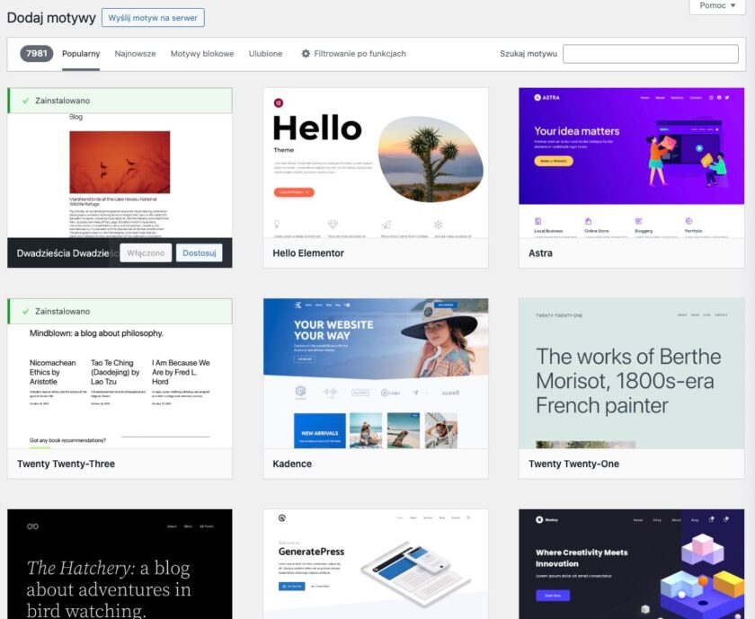The height and width of the screenshot is (619, 755).
Task: Select the Blogging pencil icon on Astra preview
Action: tap(639, 219)
